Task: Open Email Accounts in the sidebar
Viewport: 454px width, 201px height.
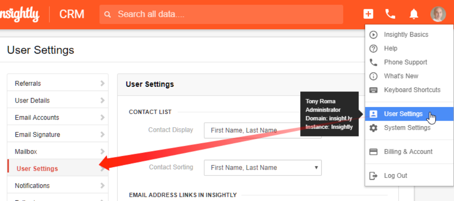Action: pyautogui.click(x=57, y=117)
